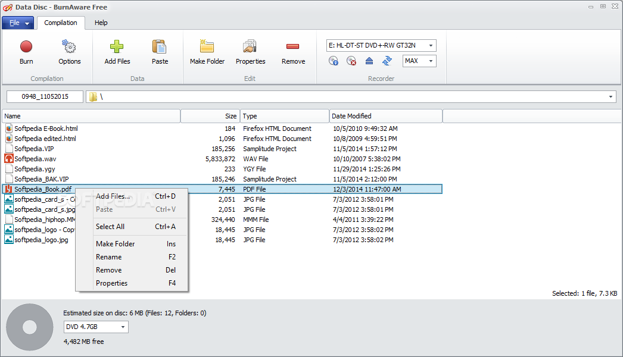Viewport: 623px width, 357px height.
Task: Refresh the recorder drive list
Action: 387,61
